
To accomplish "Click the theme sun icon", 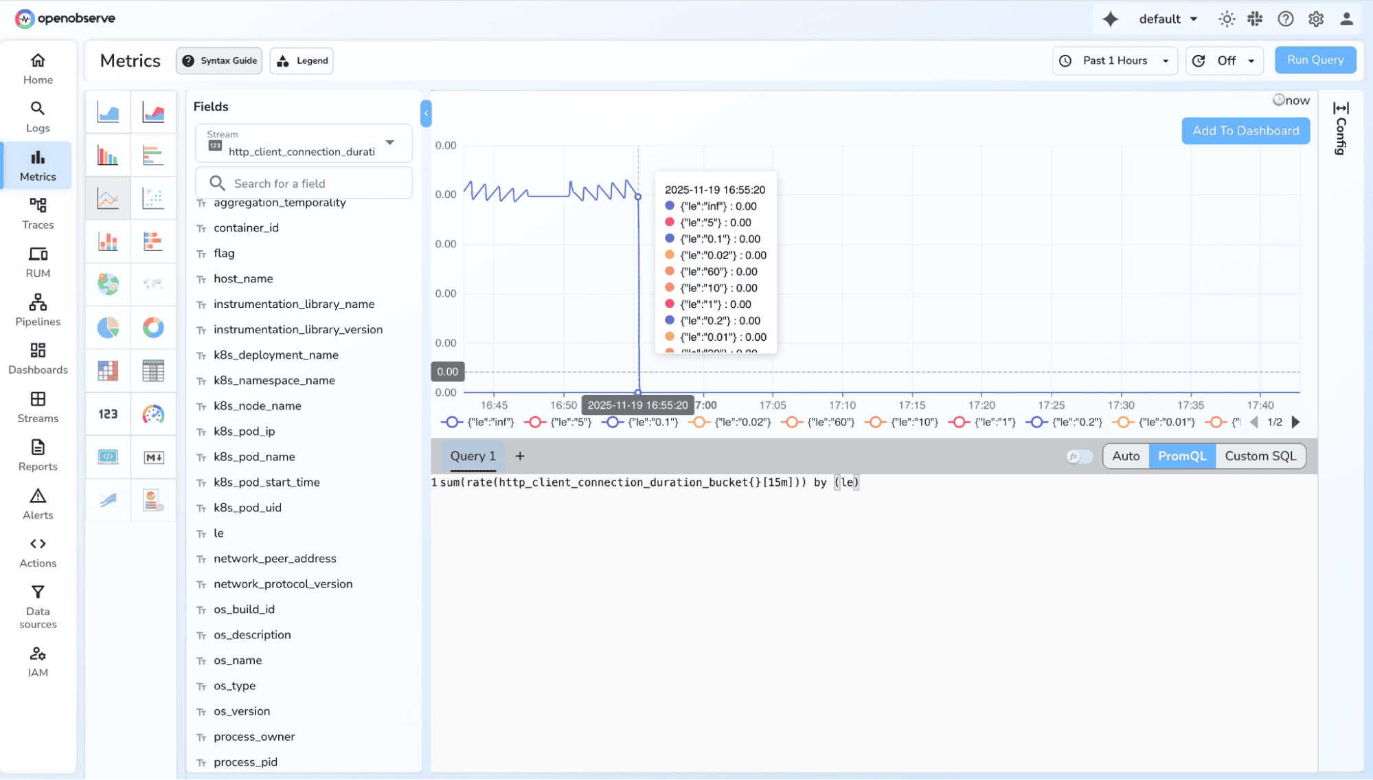I will [x=1226, y=19].
